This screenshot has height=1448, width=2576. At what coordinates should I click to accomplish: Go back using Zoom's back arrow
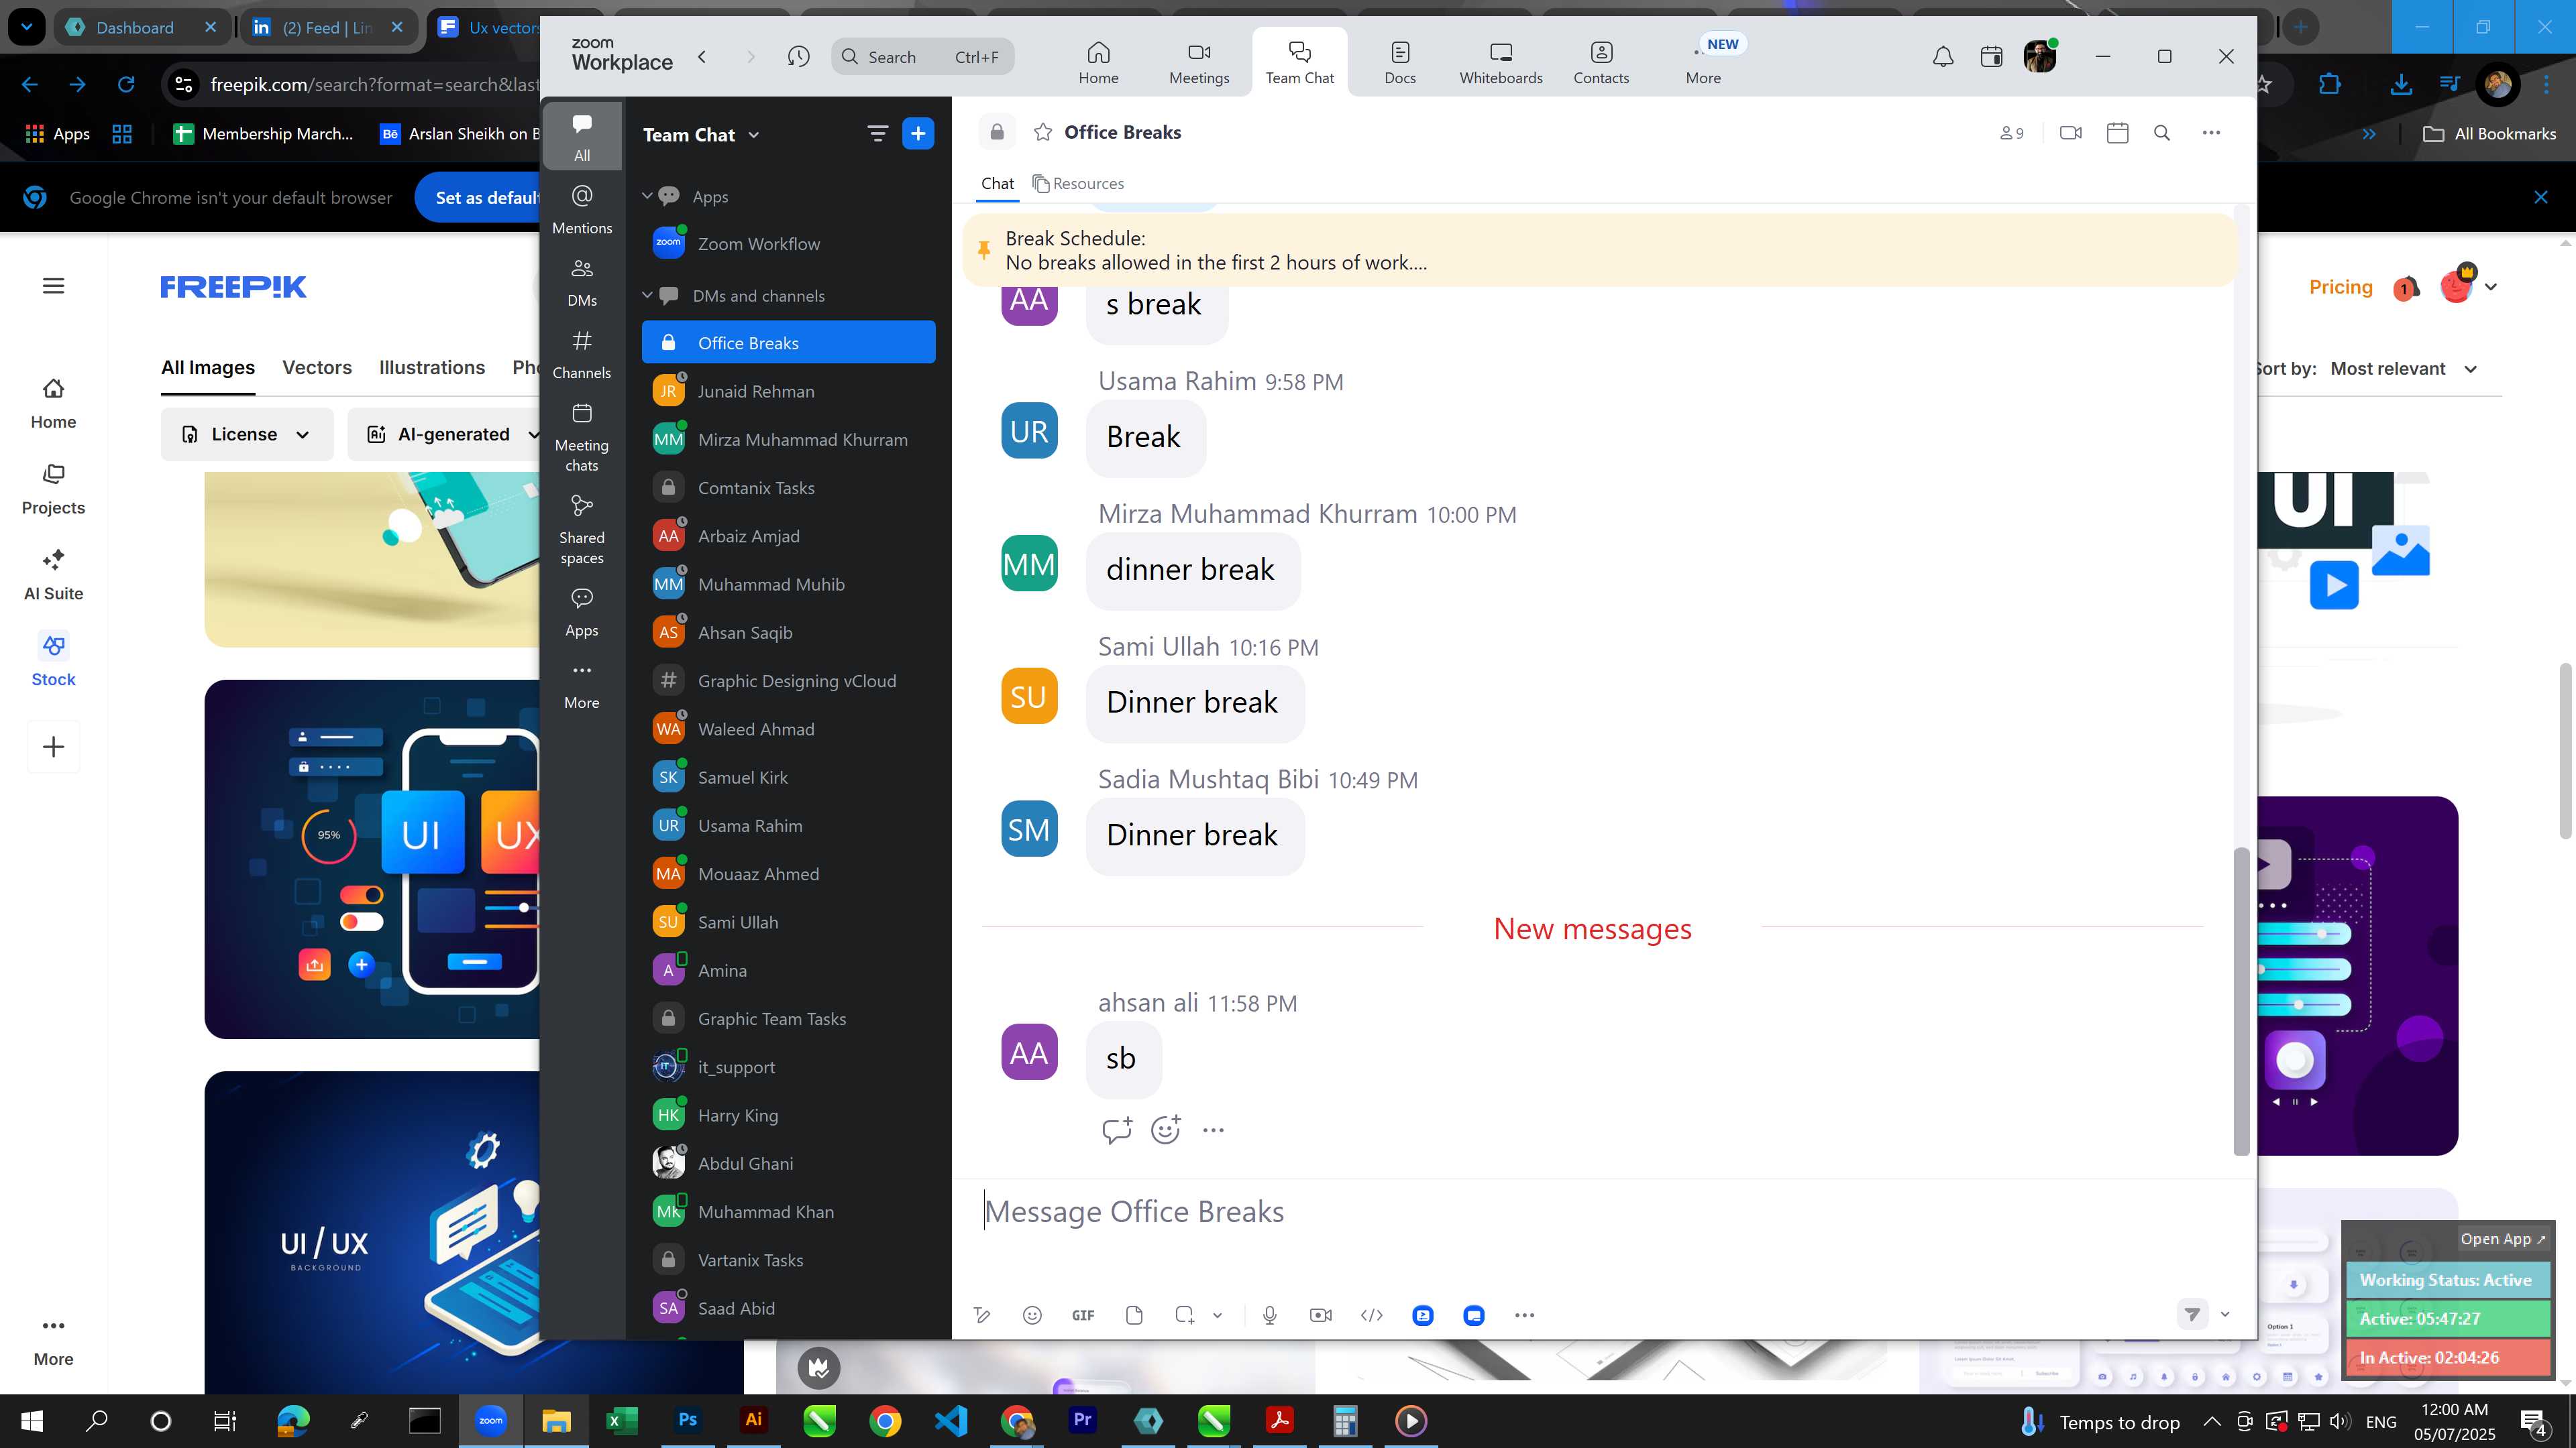tap(702, 57)
